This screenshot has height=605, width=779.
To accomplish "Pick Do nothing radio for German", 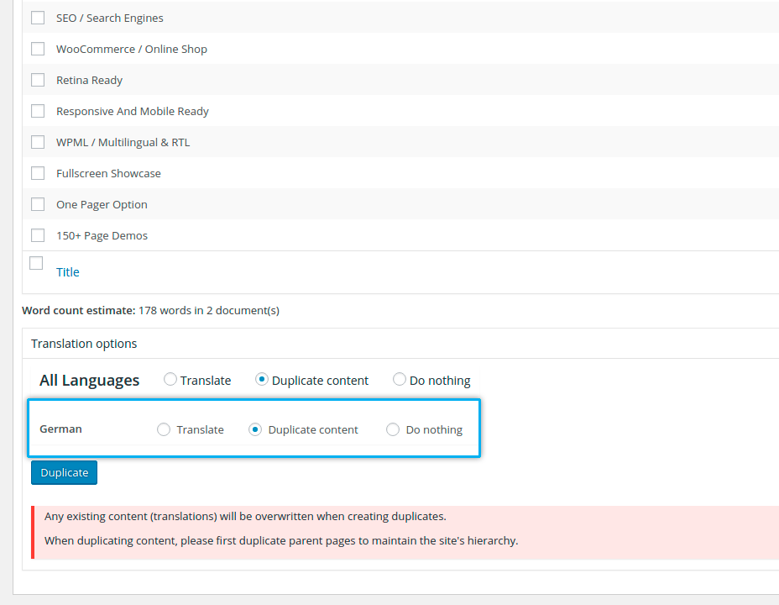I will (393, 429).
